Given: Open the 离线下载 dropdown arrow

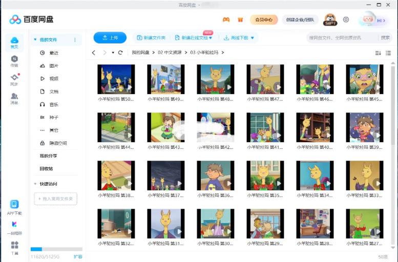Looking at the screenshot, I should pos(253,38).
